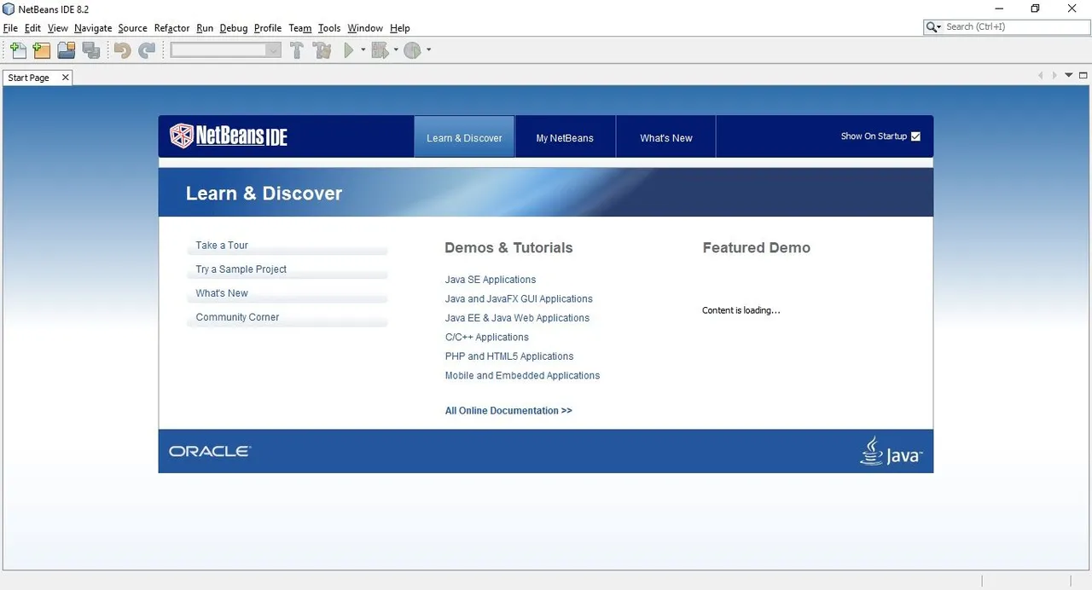Click the Community Corner link

237,317
